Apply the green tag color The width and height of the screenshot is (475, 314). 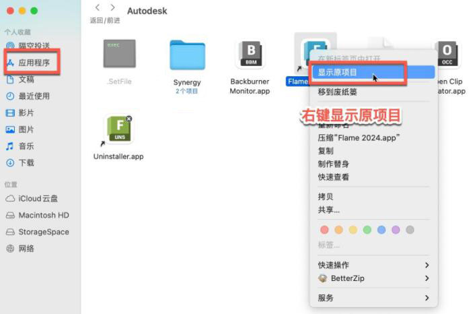pos(367,230)
